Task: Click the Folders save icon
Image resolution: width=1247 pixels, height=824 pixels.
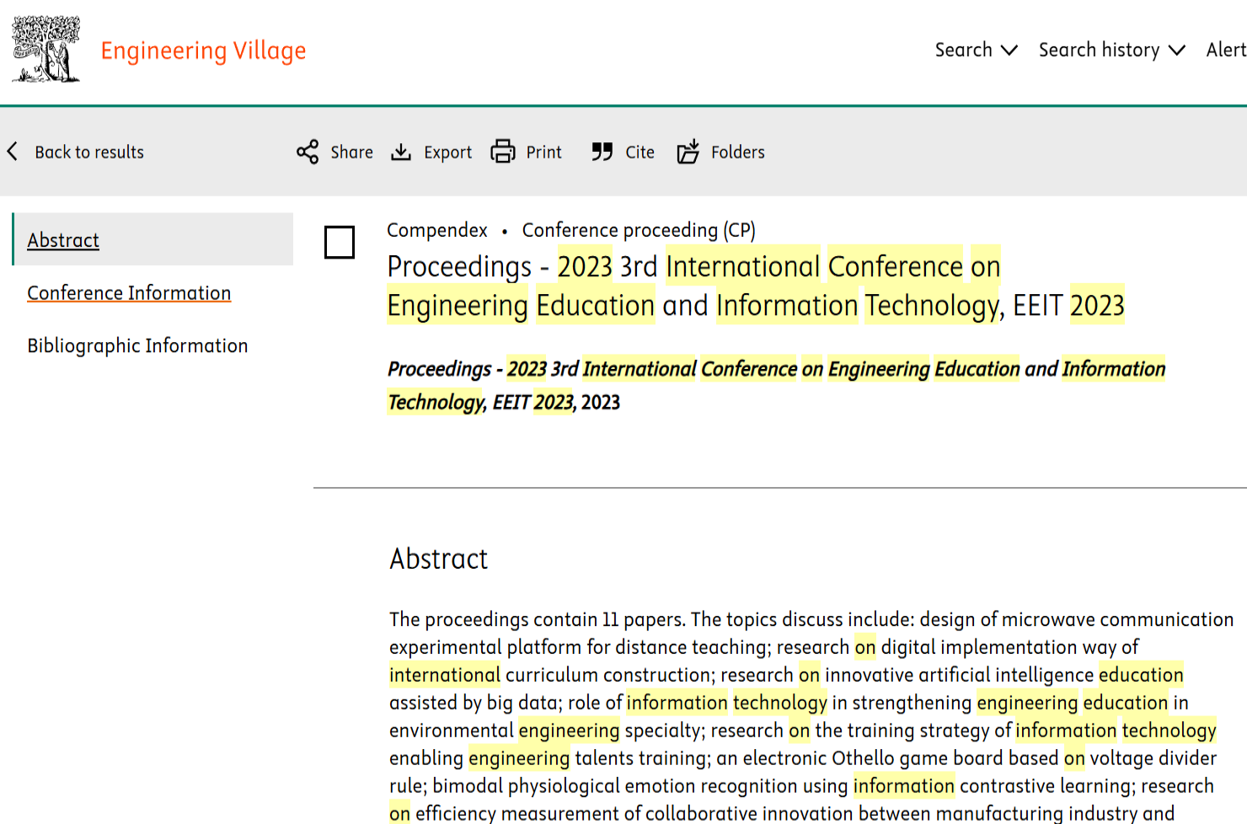Action: tap(688, 152)
